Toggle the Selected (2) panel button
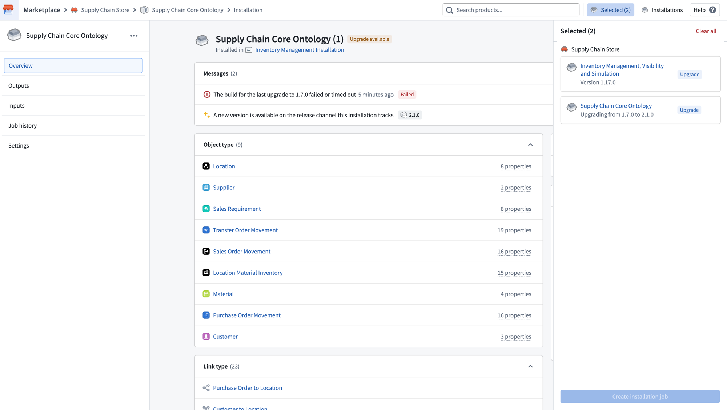727x410 pixels. (610, 10)
